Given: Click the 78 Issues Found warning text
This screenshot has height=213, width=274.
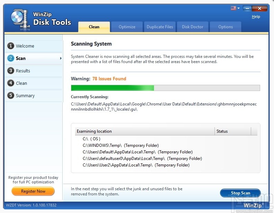Looking at the screenshot, I should (x=109, y=79).
